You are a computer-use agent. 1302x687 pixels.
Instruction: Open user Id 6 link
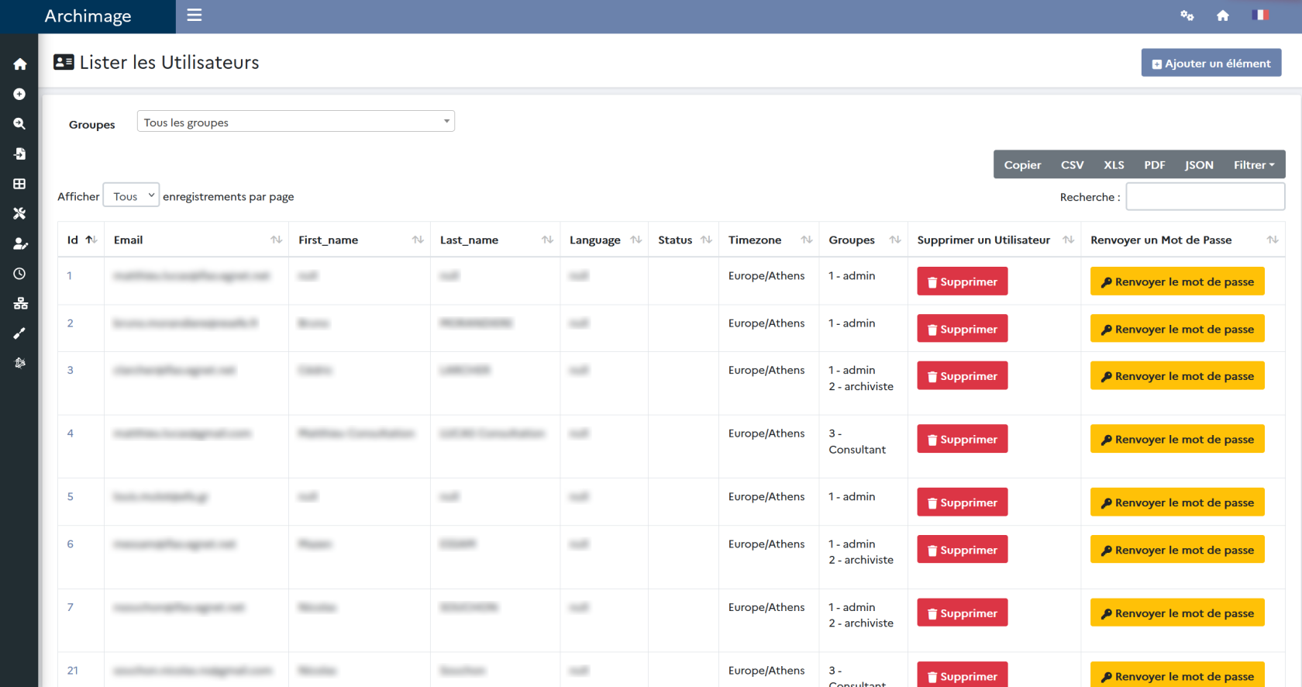coord(70,544)
